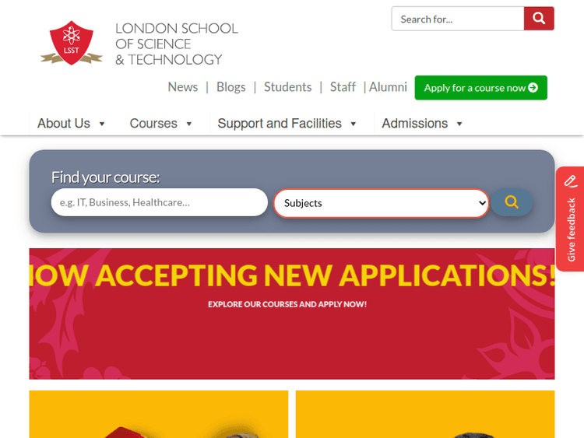Open Support and Facilities menu
The height and width of the screenshot is (438, 584).
[x=287, y=124]
